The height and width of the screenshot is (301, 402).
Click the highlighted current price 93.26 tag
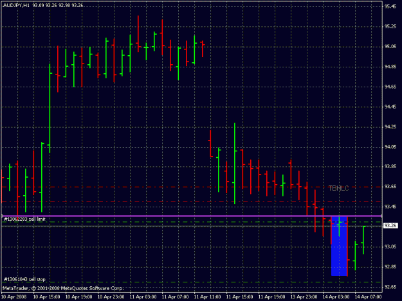tap(390, 225)
